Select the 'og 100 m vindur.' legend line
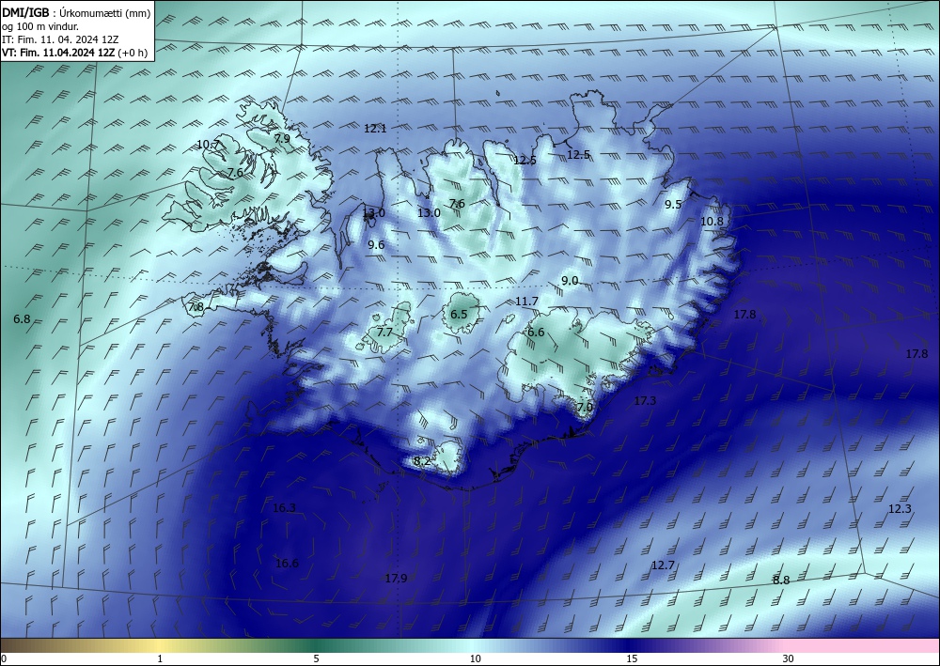940x666 pixels. (x=40, y=26)
